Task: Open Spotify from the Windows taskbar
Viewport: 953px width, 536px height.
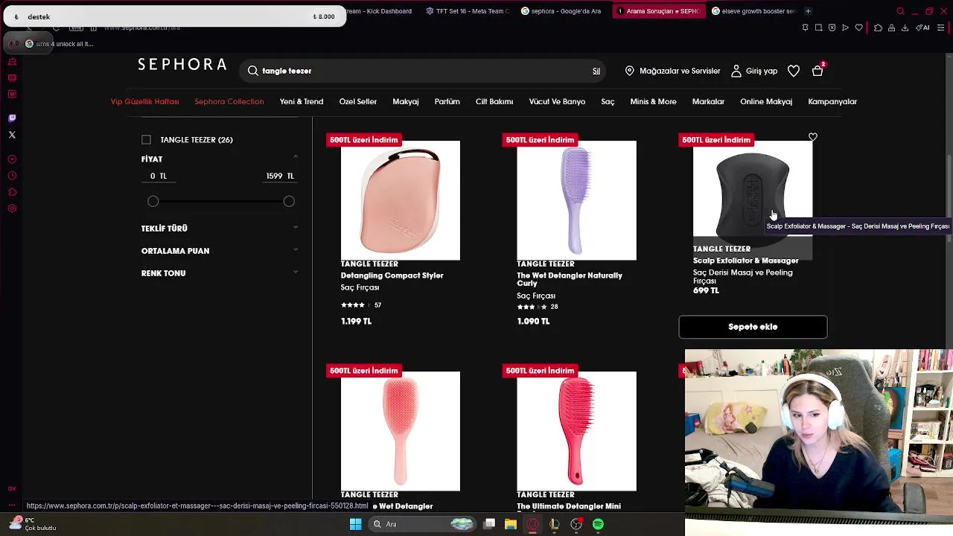Action: pos(598,524)
